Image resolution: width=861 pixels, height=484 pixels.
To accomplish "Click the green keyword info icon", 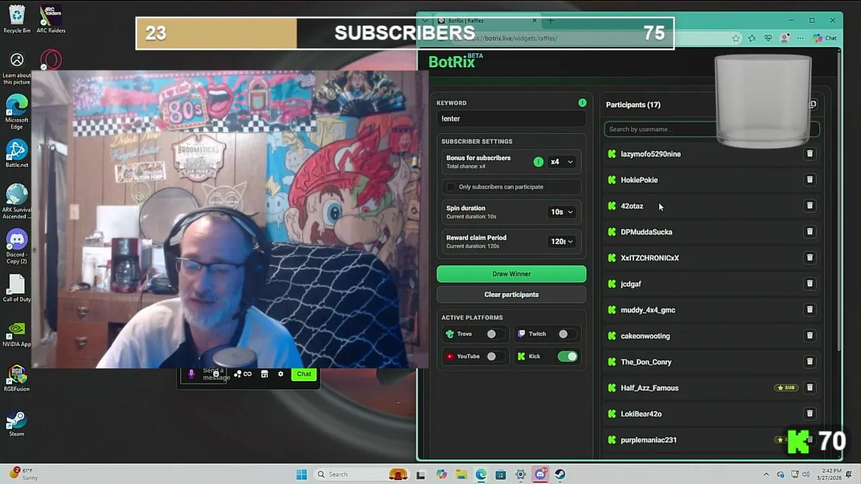I will click(583, 103).
